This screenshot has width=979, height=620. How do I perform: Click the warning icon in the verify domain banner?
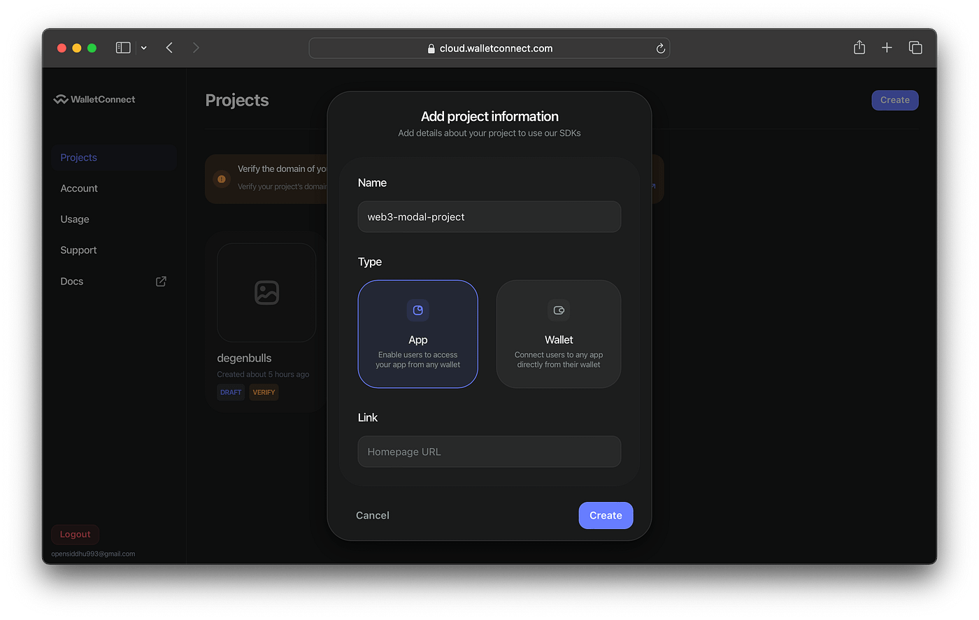222,179
